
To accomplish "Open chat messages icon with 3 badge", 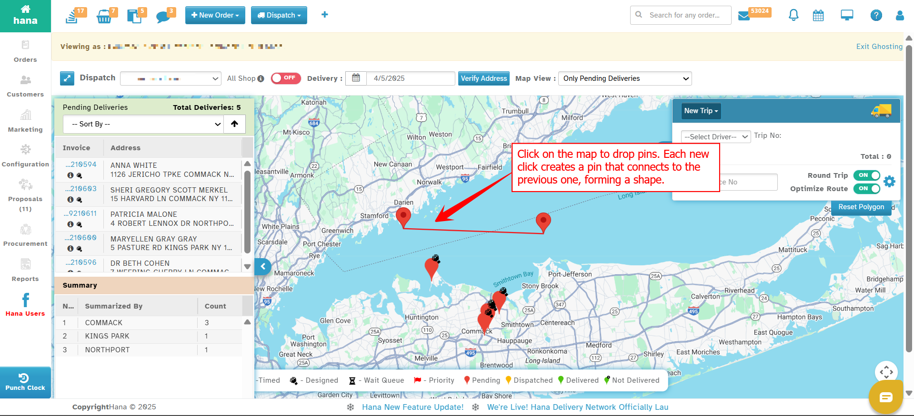I will click(163, 18).
